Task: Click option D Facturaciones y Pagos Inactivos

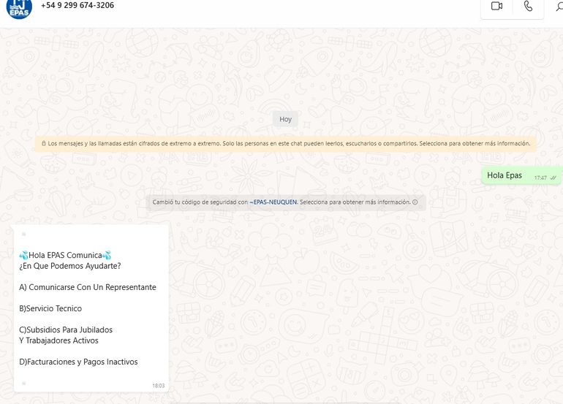Action: 78,362
